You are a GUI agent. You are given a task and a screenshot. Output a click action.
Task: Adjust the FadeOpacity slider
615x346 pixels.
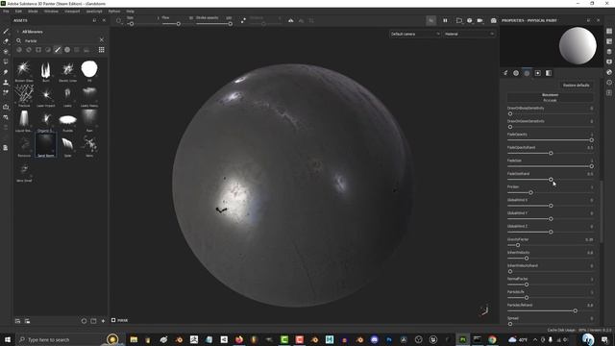coord(550,140)
